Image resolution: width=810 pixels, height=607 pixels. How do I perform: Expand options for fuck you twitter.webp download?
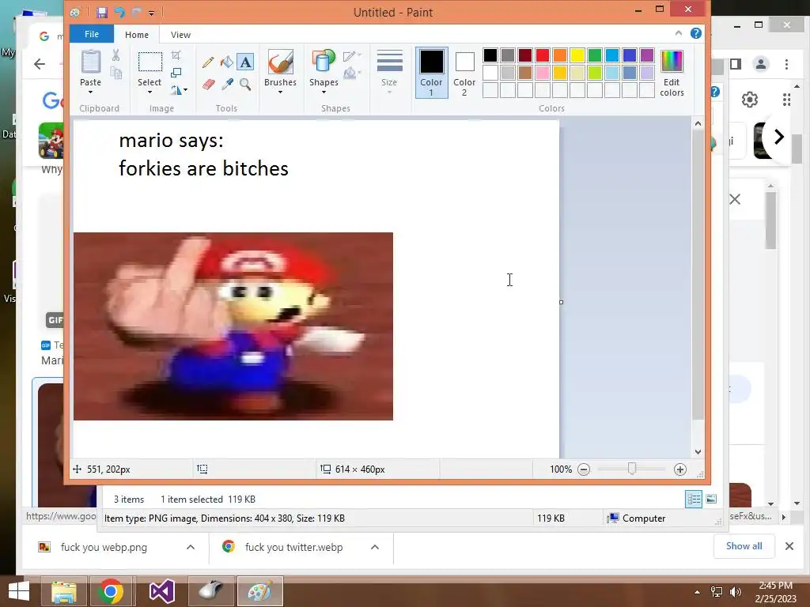[x=375, y=547]
